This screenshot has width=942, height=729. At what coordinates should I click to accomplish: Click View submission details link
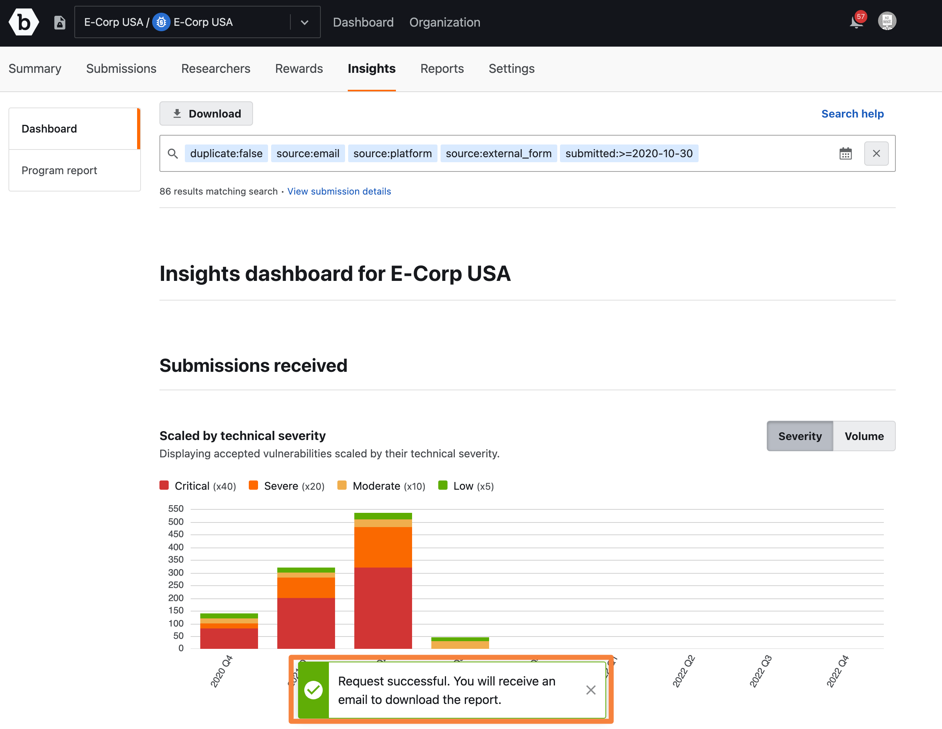pyautogui.click(x=339, y=190)
